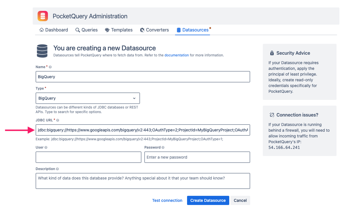Click the Create Datasource button

(x=208, y=200)
